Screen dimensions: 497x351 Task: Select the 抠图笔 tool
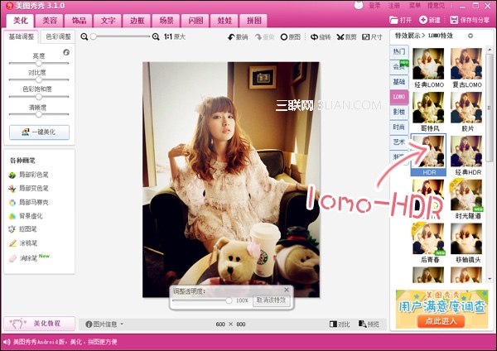click(22, 229)
